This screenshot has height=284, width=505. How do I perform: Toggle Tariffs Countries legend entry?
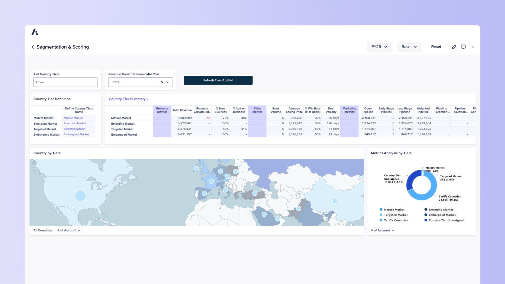(395, 220)
